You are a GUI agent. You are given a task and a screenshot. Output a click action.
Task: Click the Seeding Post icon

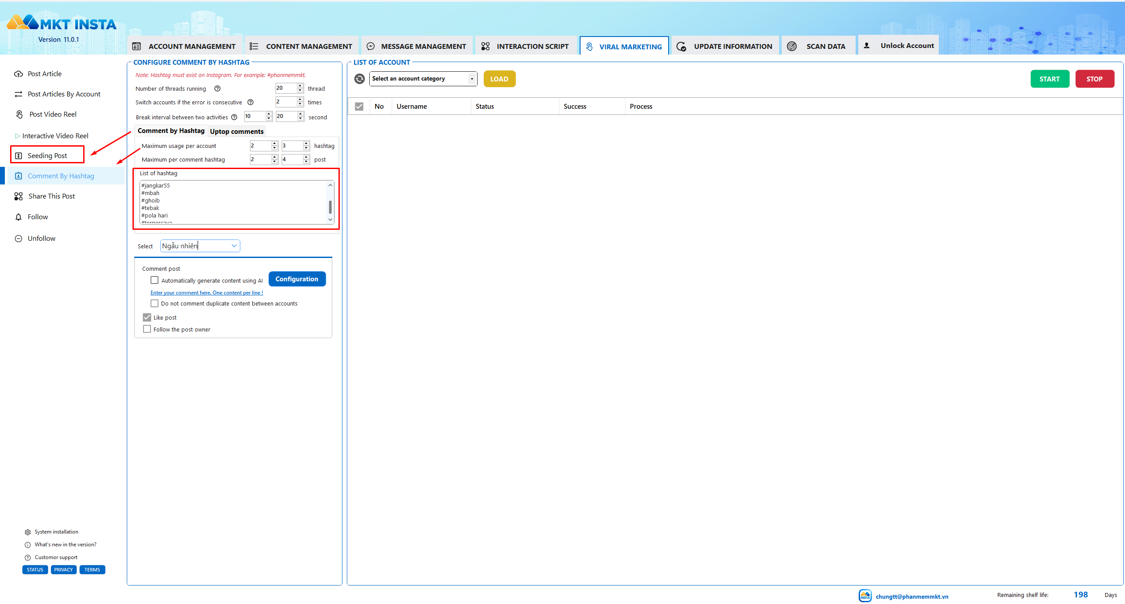[18, 156]
